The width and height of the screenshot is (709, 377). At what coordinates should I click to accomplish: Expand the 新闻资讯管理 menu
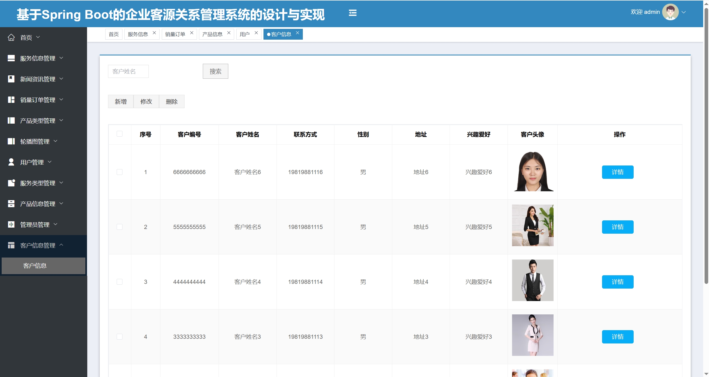click(x=61, y=79)
